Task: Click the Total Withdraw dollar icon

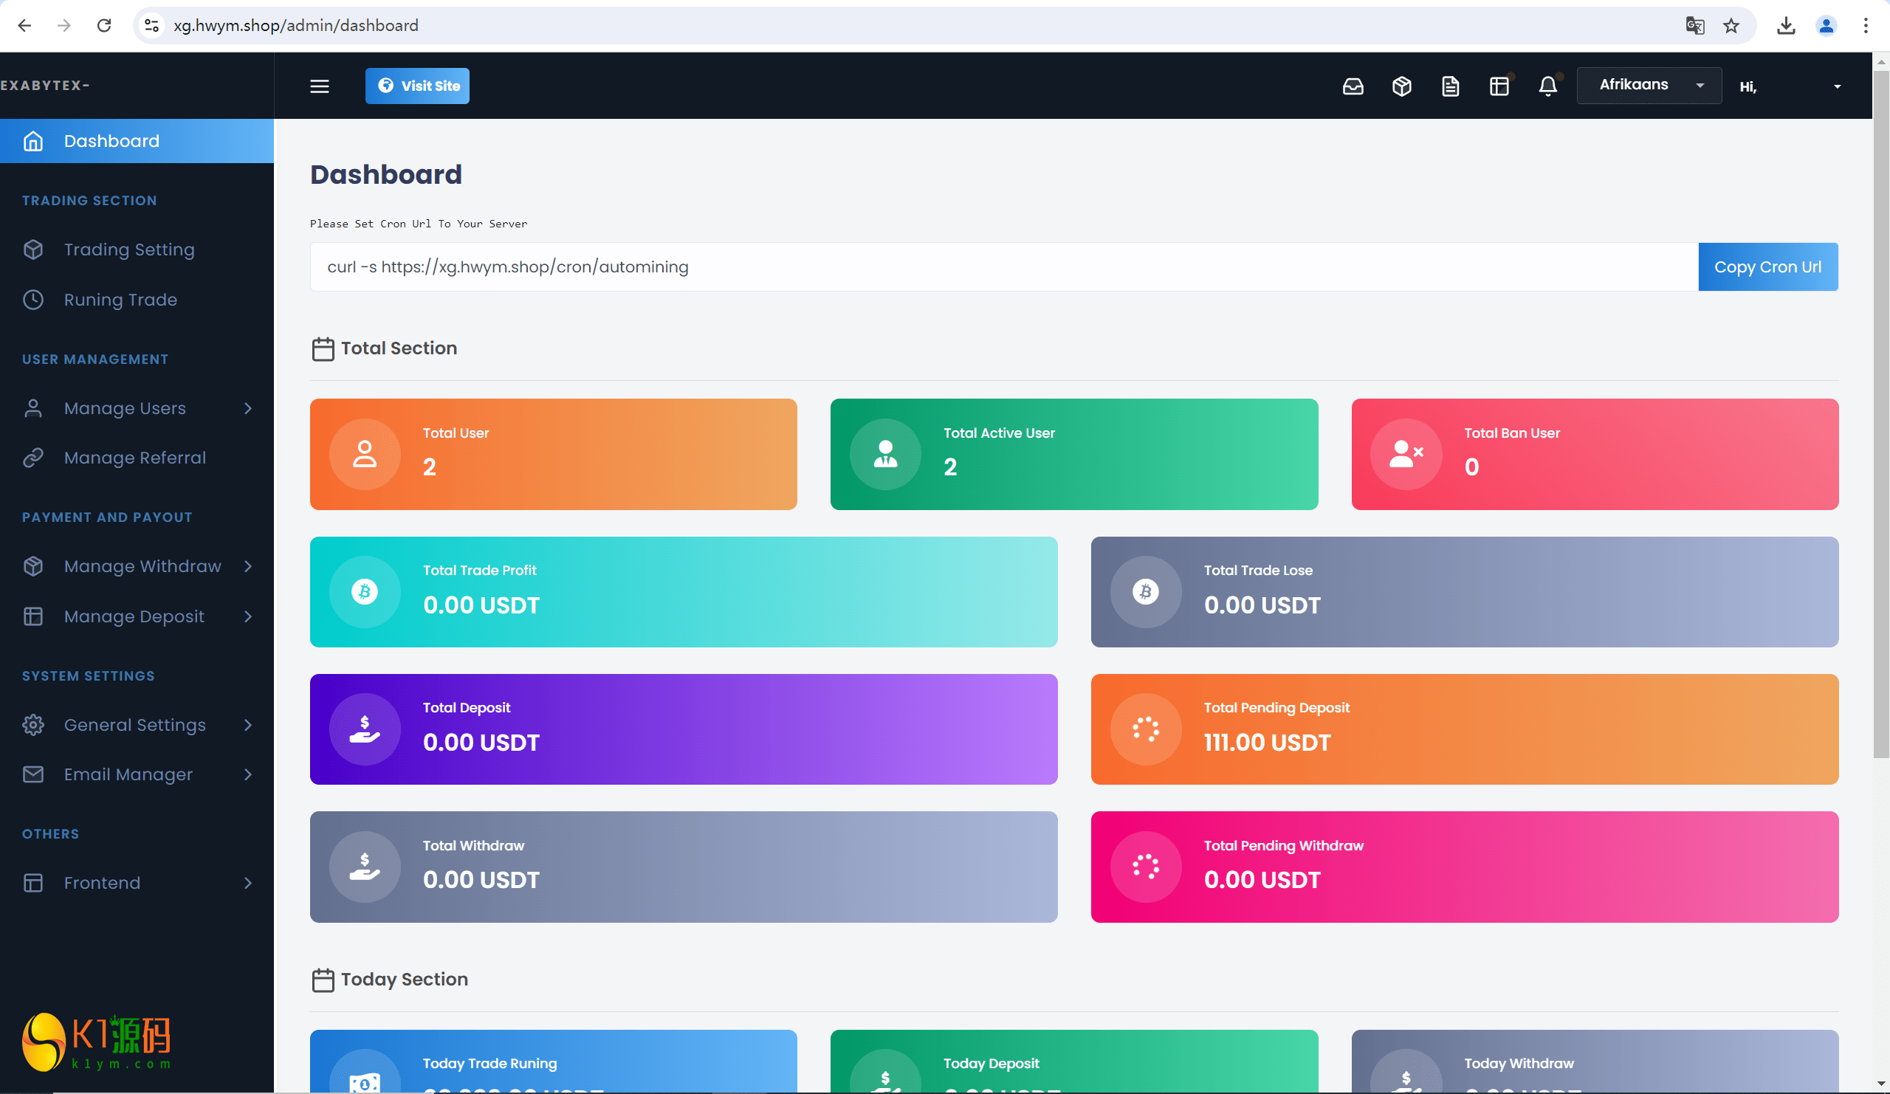Action: (365, 866)
